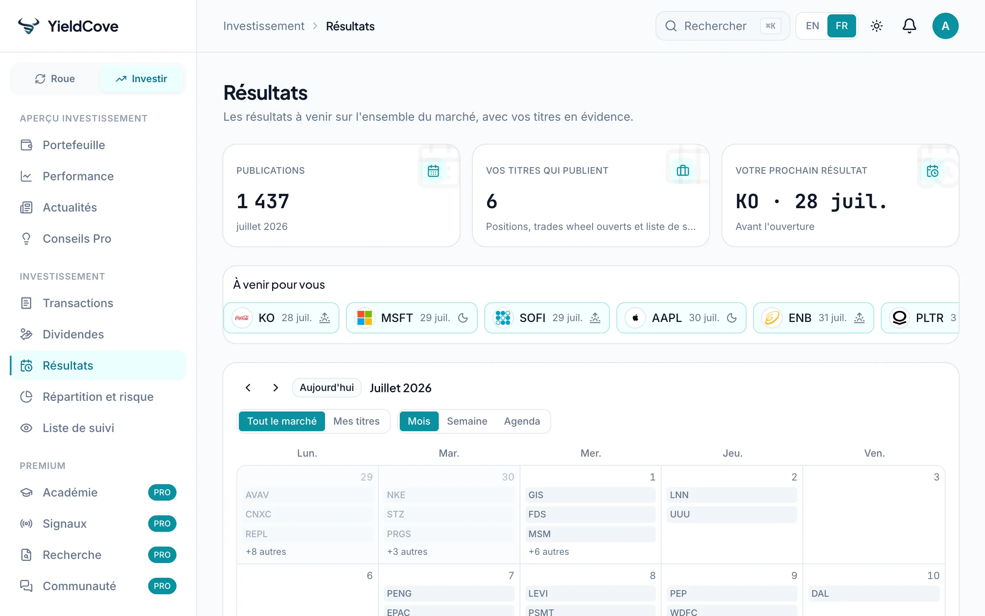Open the AAPL 30 juil. chip
Image resolution: width=985 pixels, height=616 pixels.
681,318
